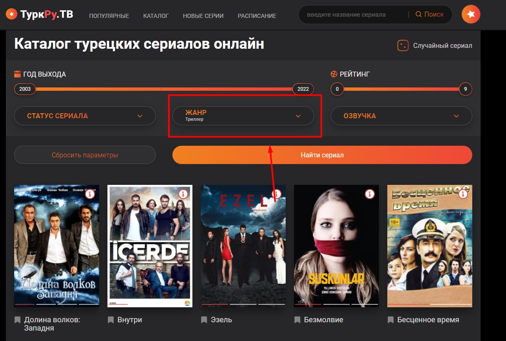Image resolution: width=506 pixels, height=341 pixels.
Task: Bookmark the Внутри series
Action: tap(111, 320)
